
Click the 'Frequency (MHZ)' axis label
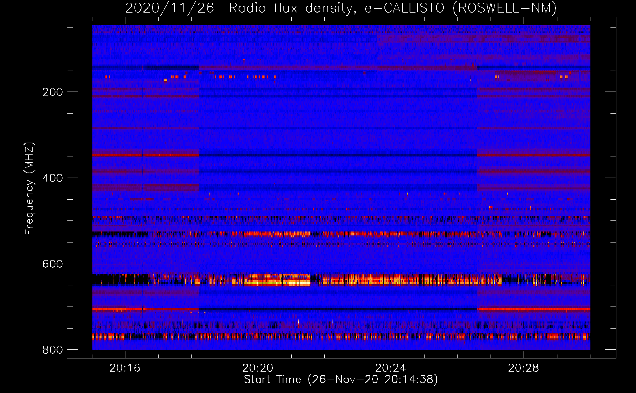pos(29,189)
